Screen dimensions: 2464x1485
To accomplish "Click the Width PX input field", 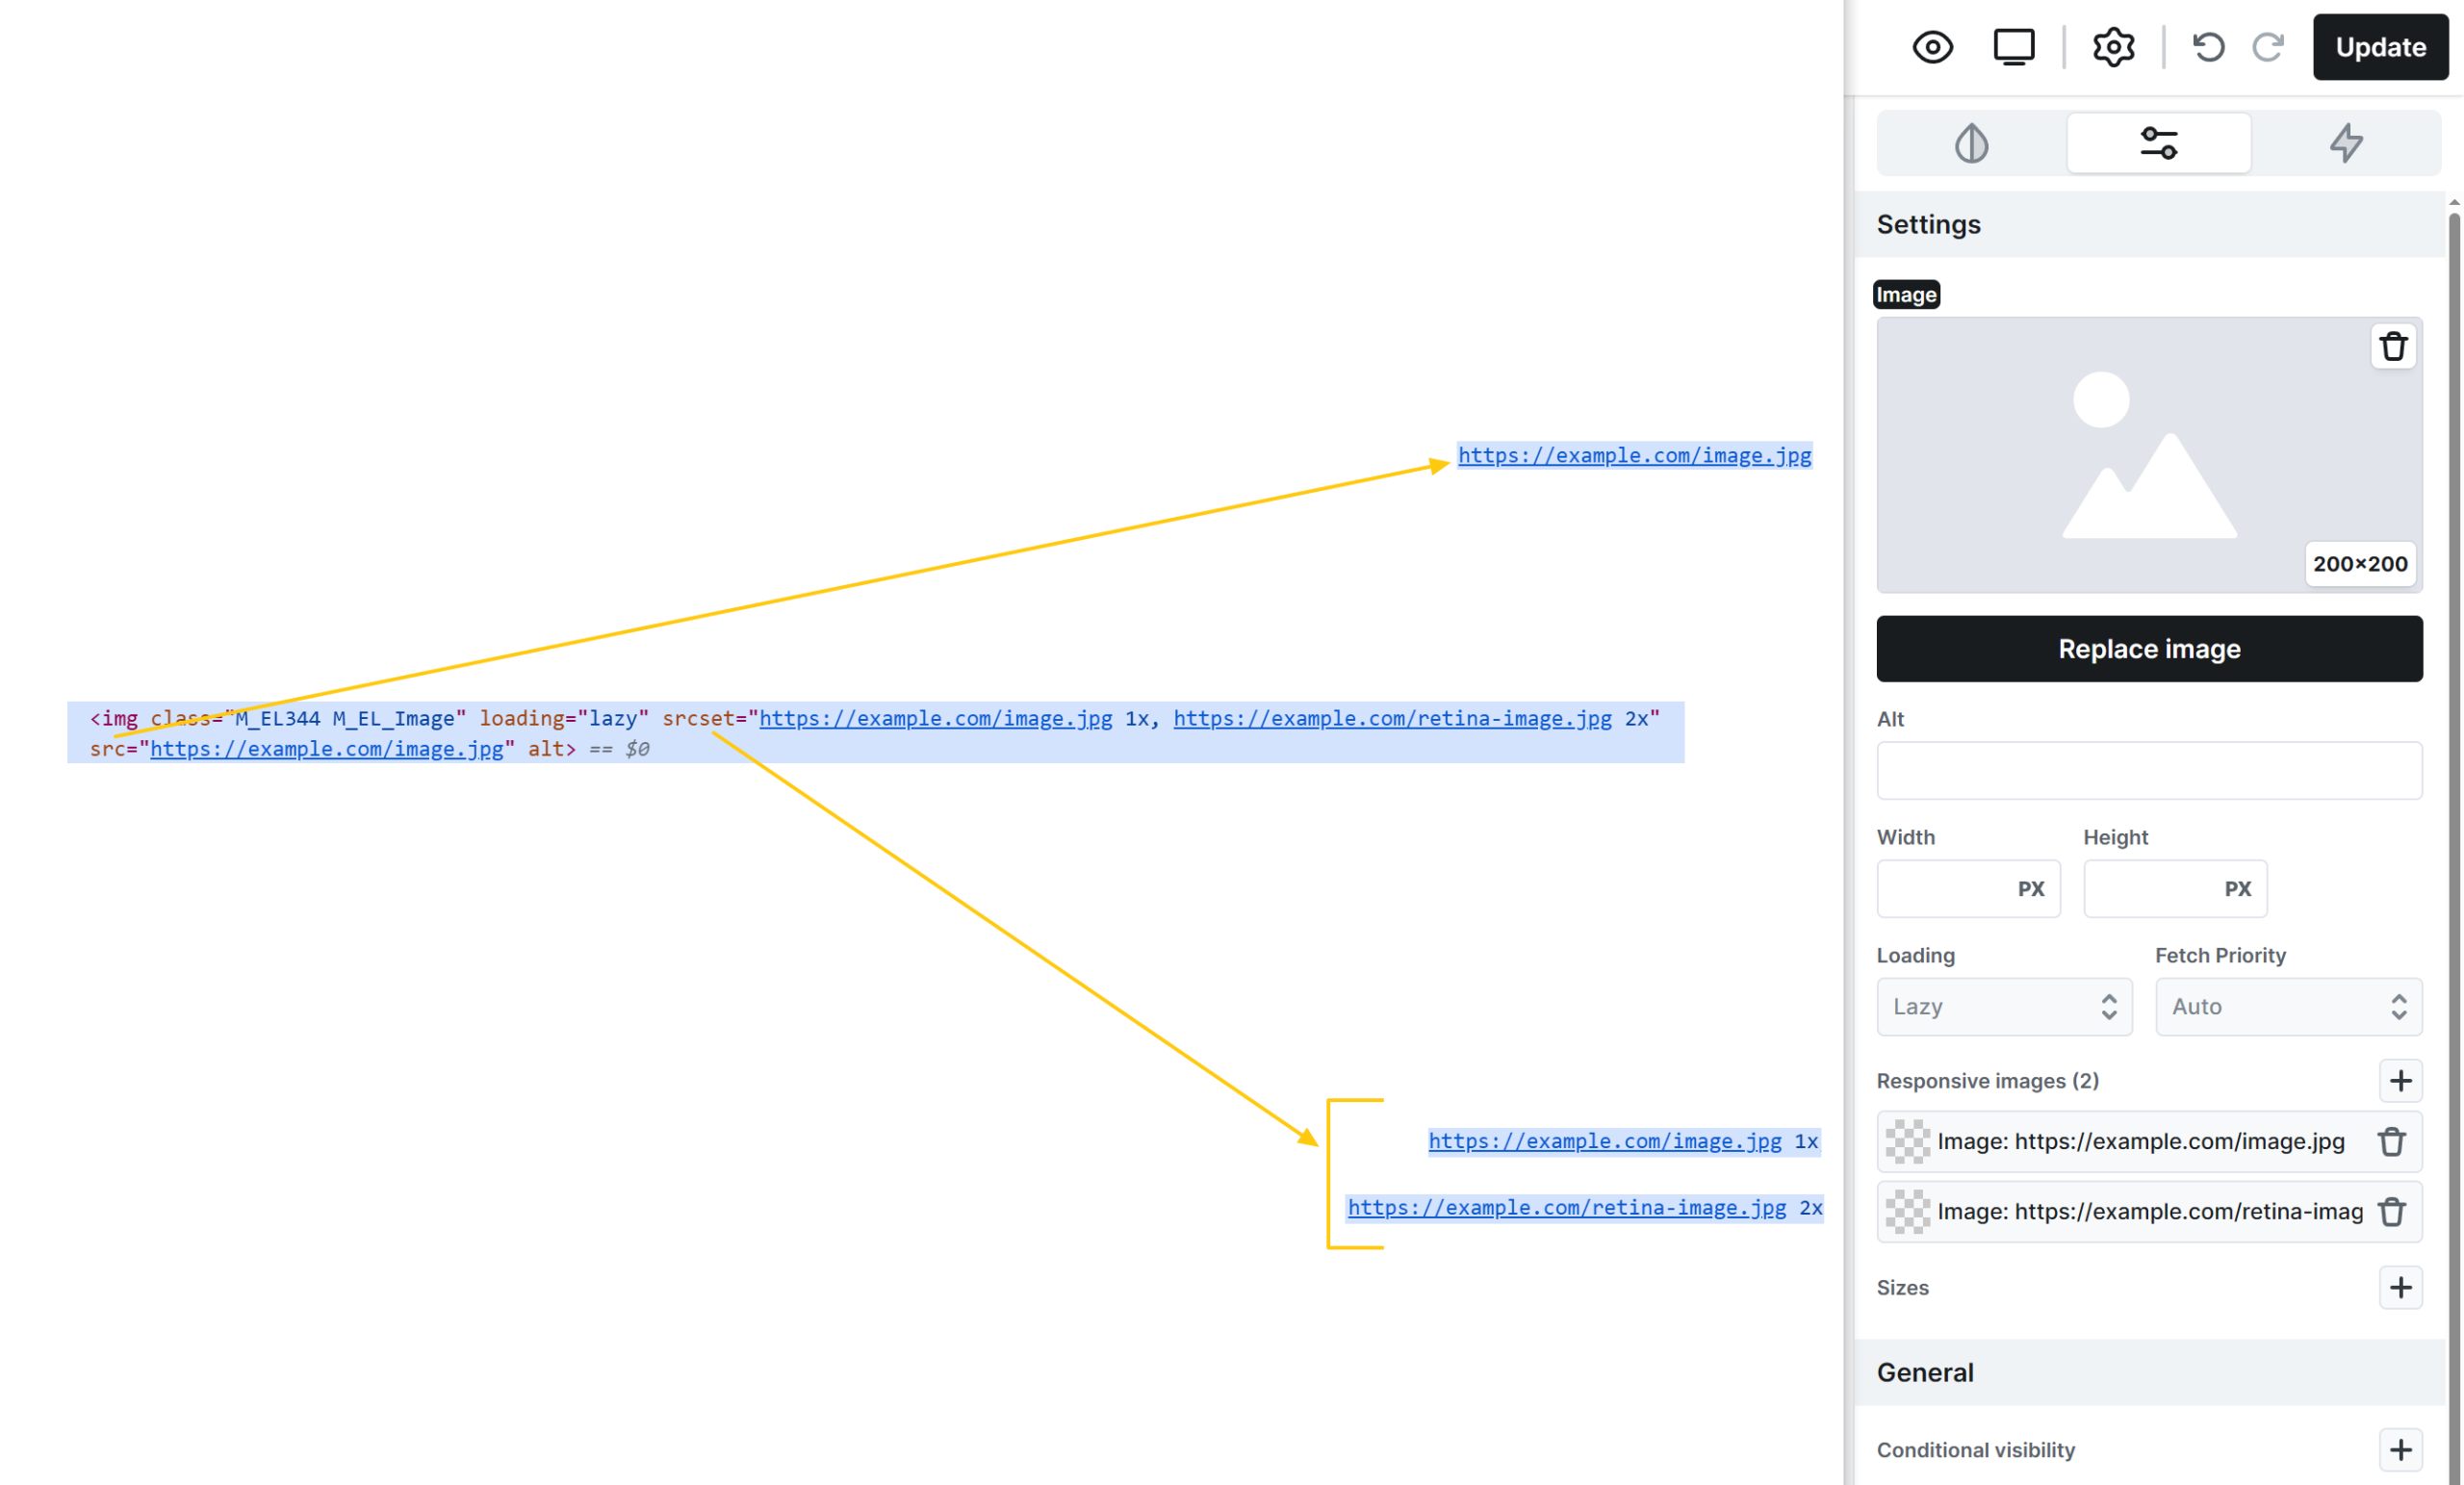I will [x=1945, y=888].
